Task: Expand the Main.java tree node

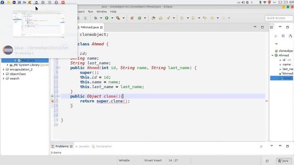Action: click(x=15, y=60)
